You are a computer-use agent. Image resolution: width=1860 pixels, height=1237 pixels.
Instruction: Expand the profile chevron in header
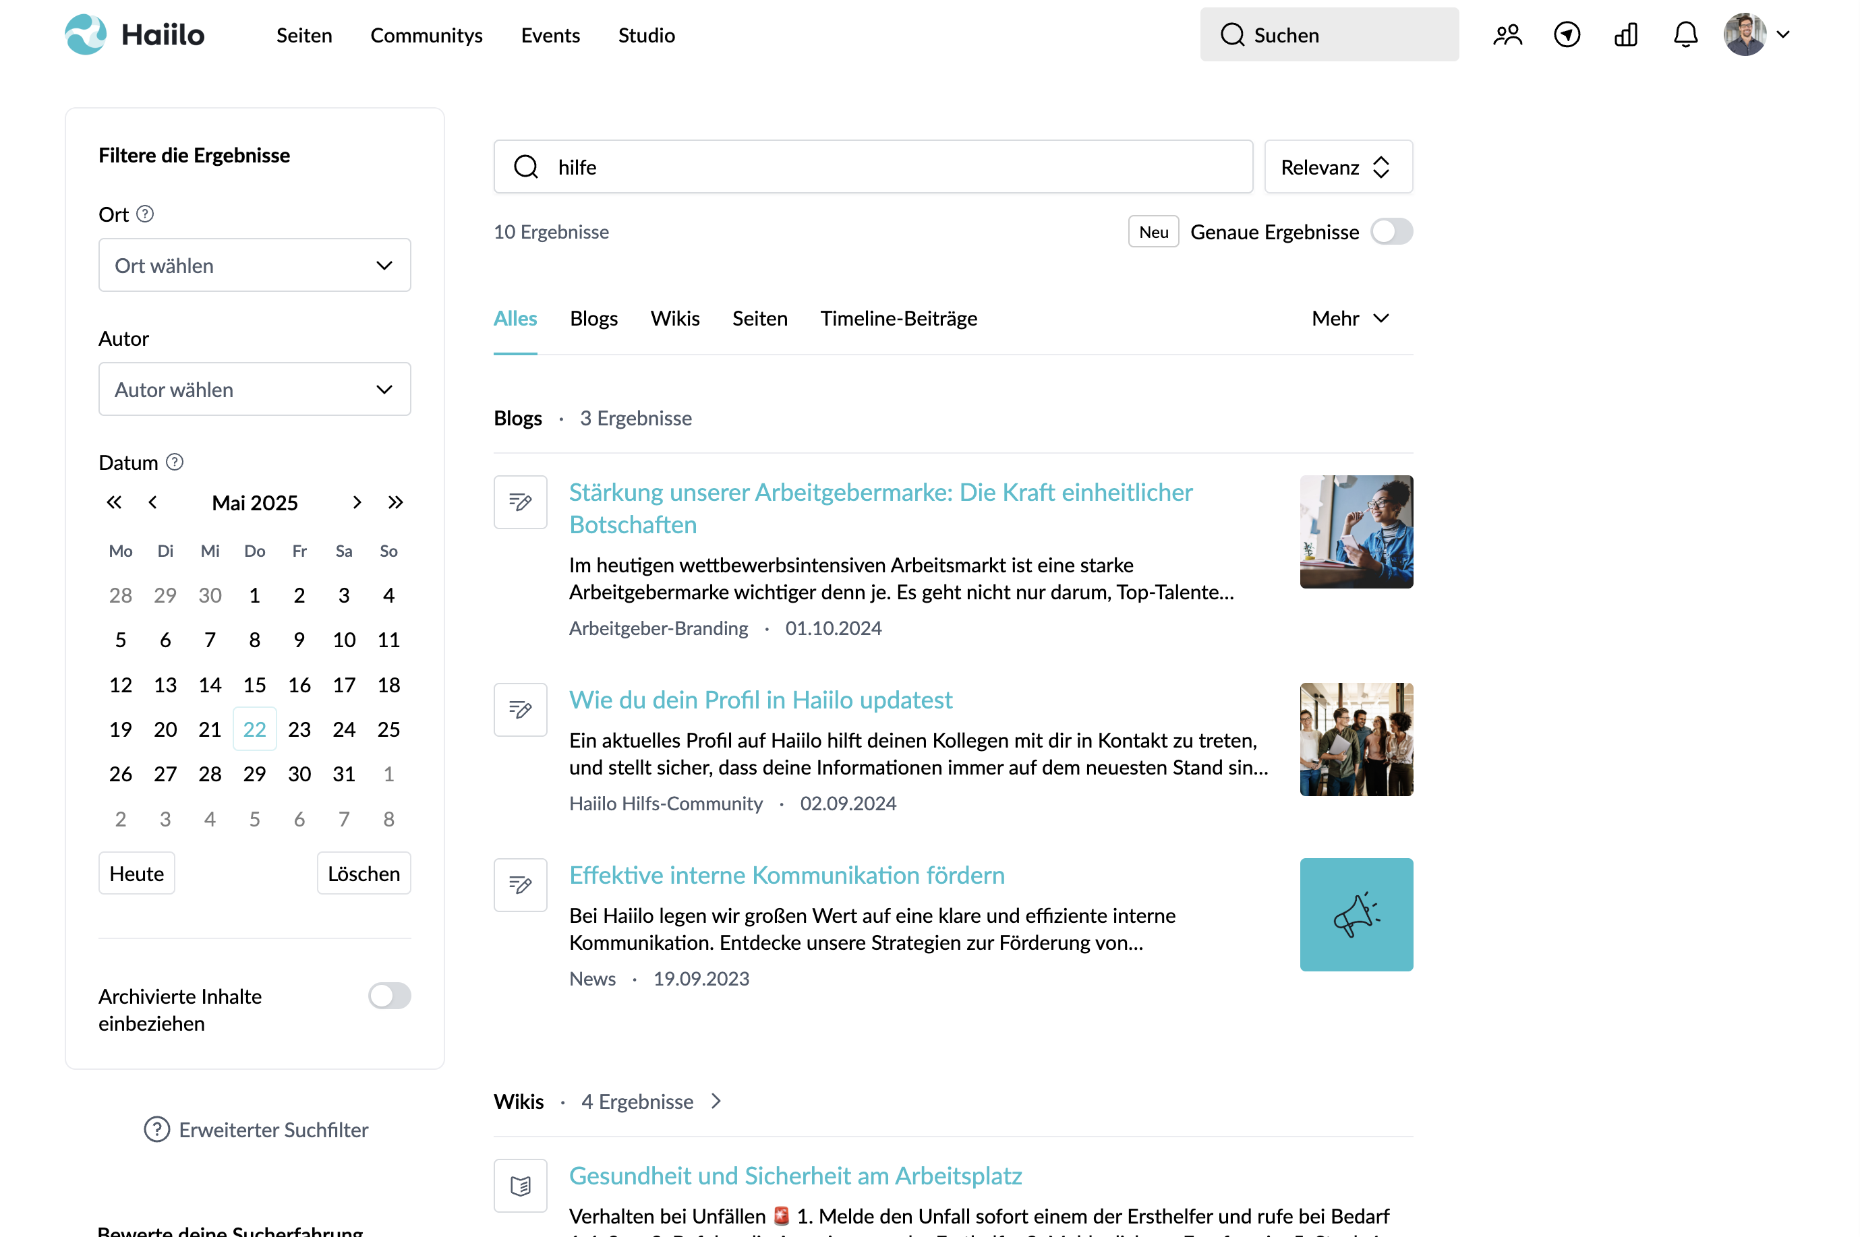pos(1782,34)
